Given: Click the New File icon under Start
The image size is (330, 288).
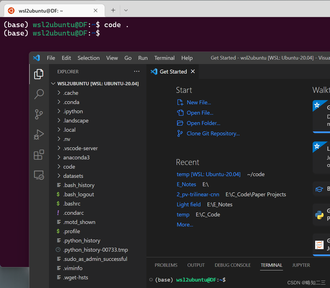Looking at the screenshot, I should (180, 102).
